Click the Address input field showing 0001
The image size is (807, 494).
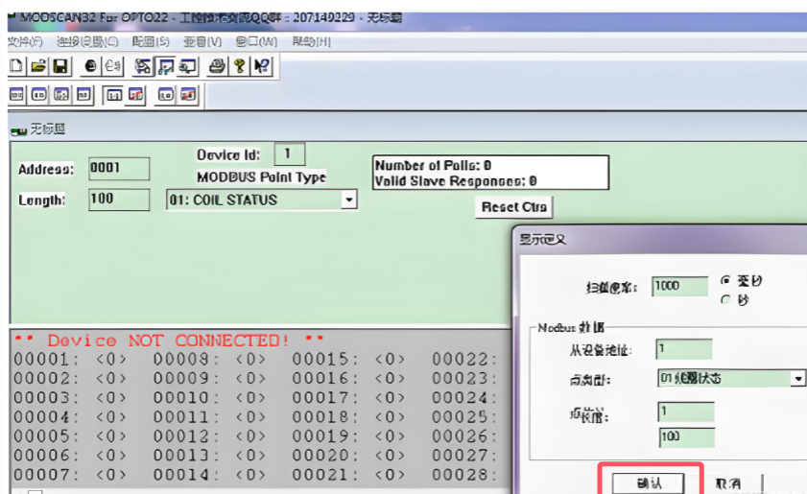(118, 169)
